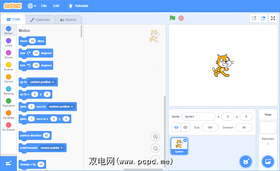The width and height of the screenshot is (280, 171).
Task: Open the Add Extension button
Action: 8,163
